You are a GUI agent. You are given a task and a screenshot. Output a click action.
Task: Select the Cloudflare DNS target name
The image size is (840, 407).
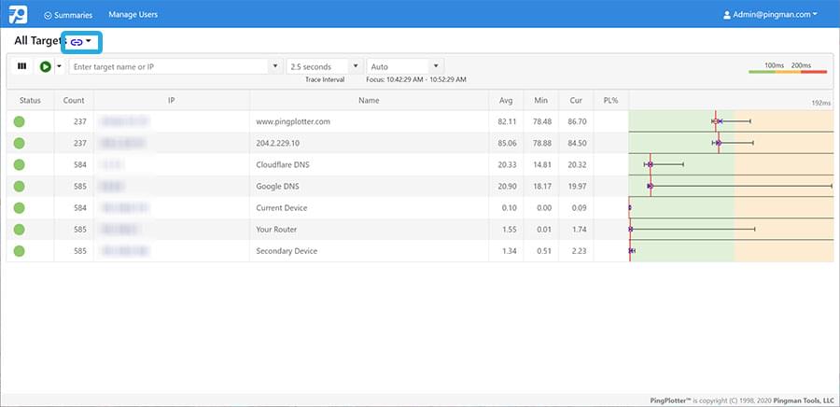[282, 165]
